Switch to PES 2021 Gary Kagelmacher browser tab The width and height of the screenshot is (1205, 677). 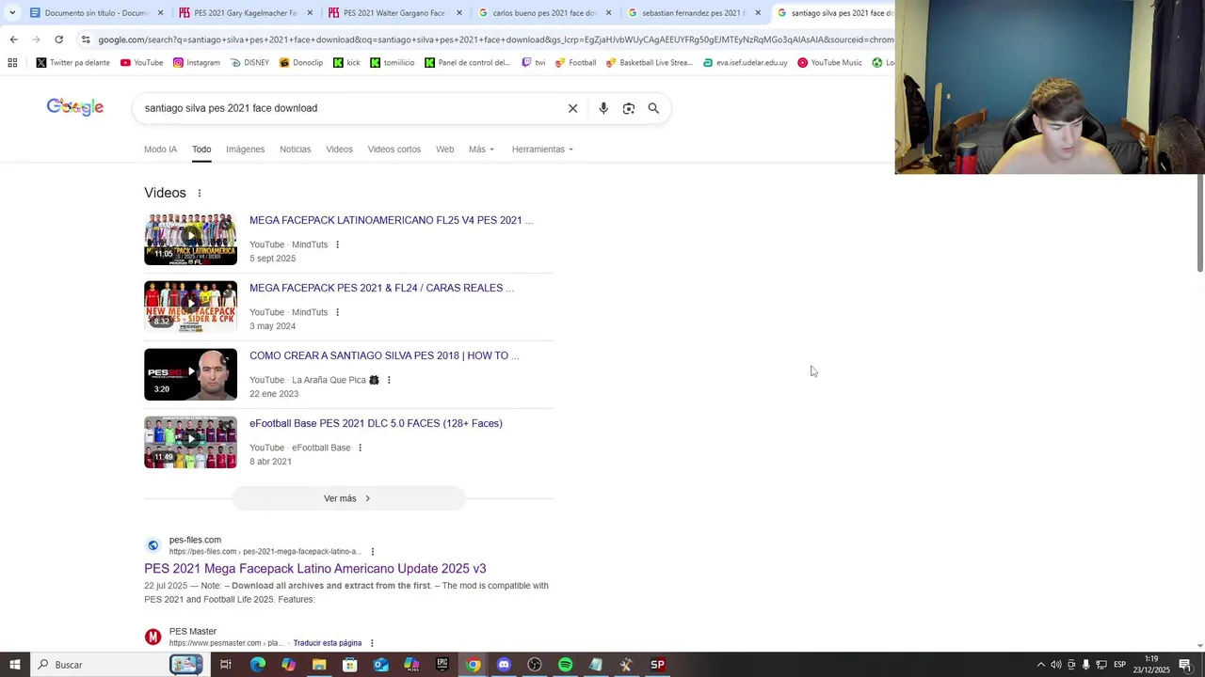point(245,13)
